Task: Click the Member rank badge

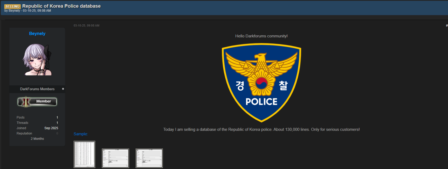Action: (x=37, y=102)
